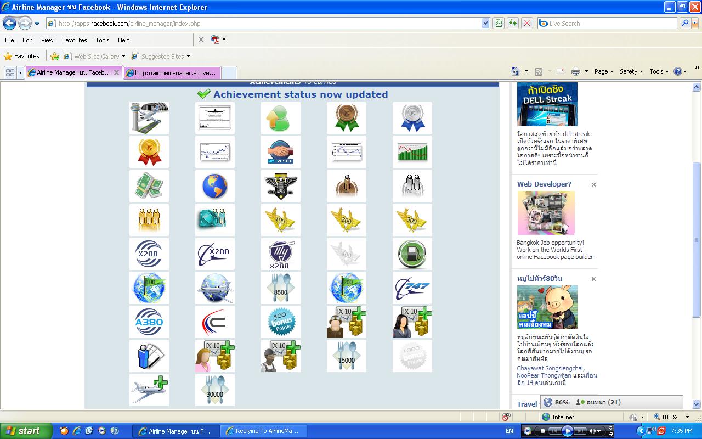Click the silver medal blue ribbon achievement
Image resolution: width=702 pixels, height=439 pixels.
pos(412,118)
